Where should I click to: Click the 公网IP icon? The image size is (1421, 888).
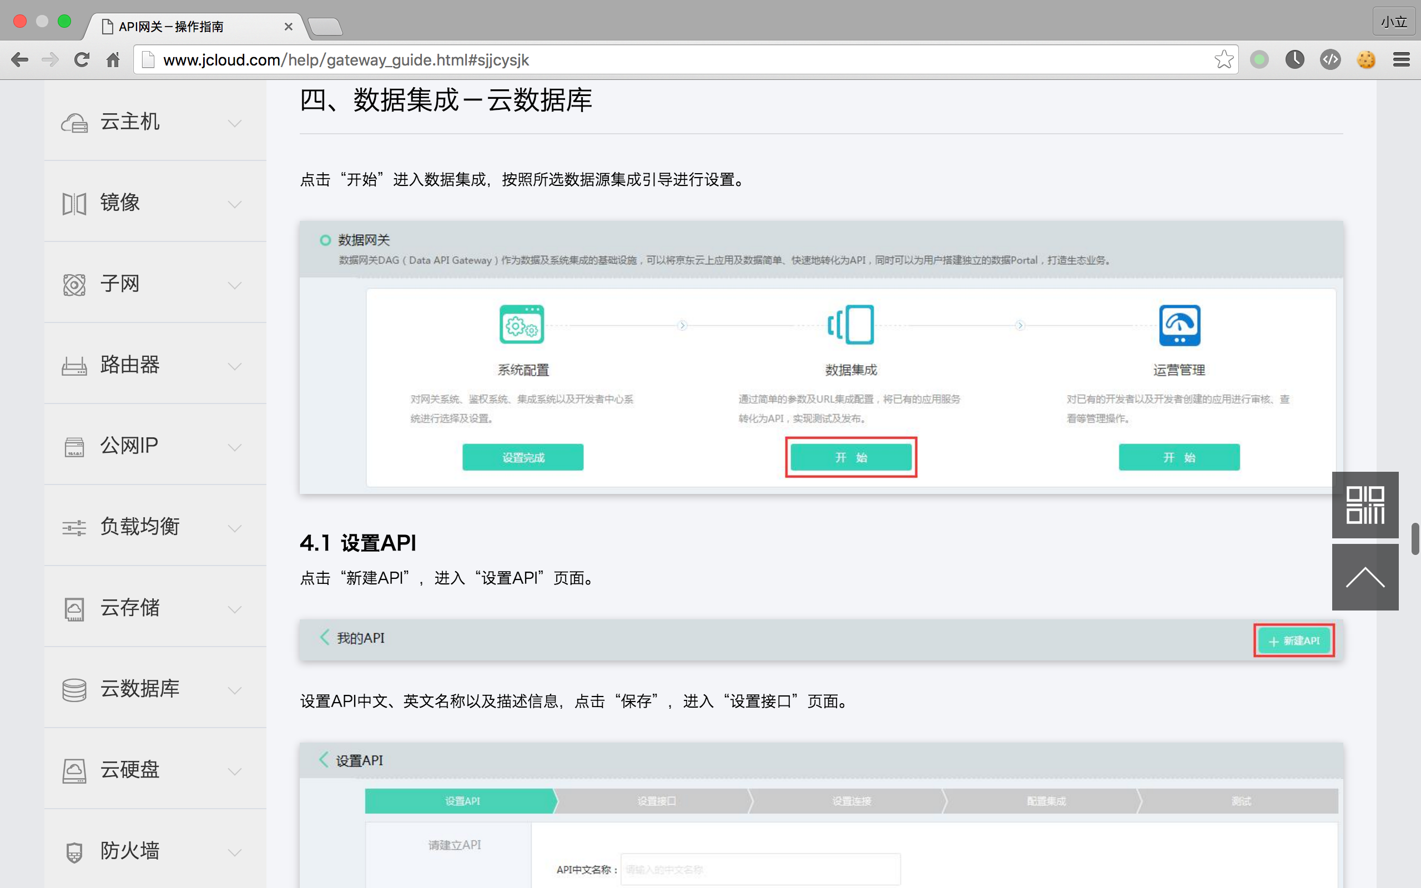click(74, 446)
